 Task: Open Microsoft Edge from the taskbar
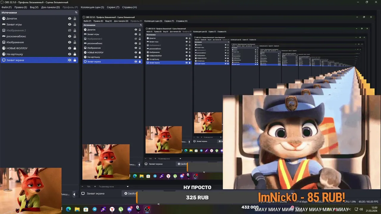[68, 209]
